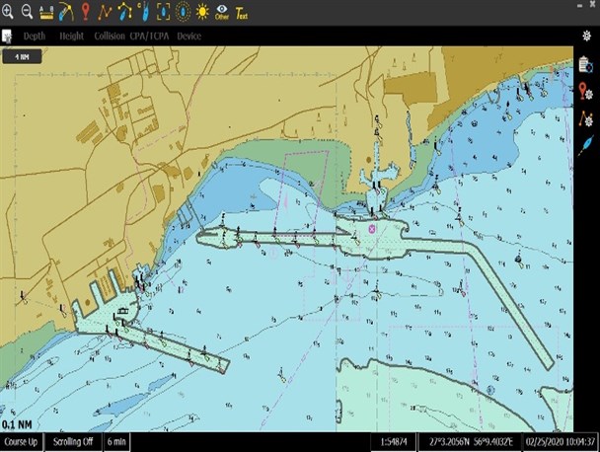Click the Collision tab label

pos(110,37)
